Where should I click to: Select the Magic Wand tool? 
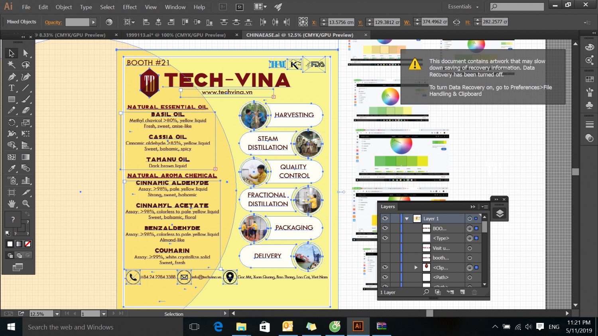pyautogui.click(x=12, y=64)
